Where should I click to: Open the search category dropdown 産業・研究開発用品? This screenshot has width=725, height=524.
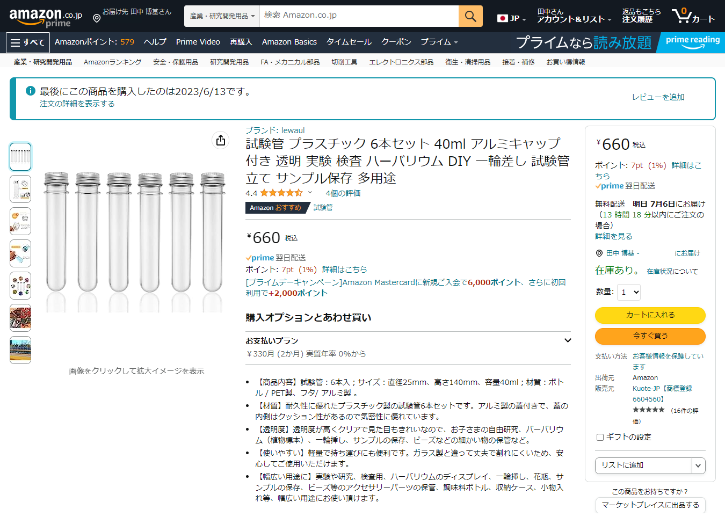coord(222,16)
